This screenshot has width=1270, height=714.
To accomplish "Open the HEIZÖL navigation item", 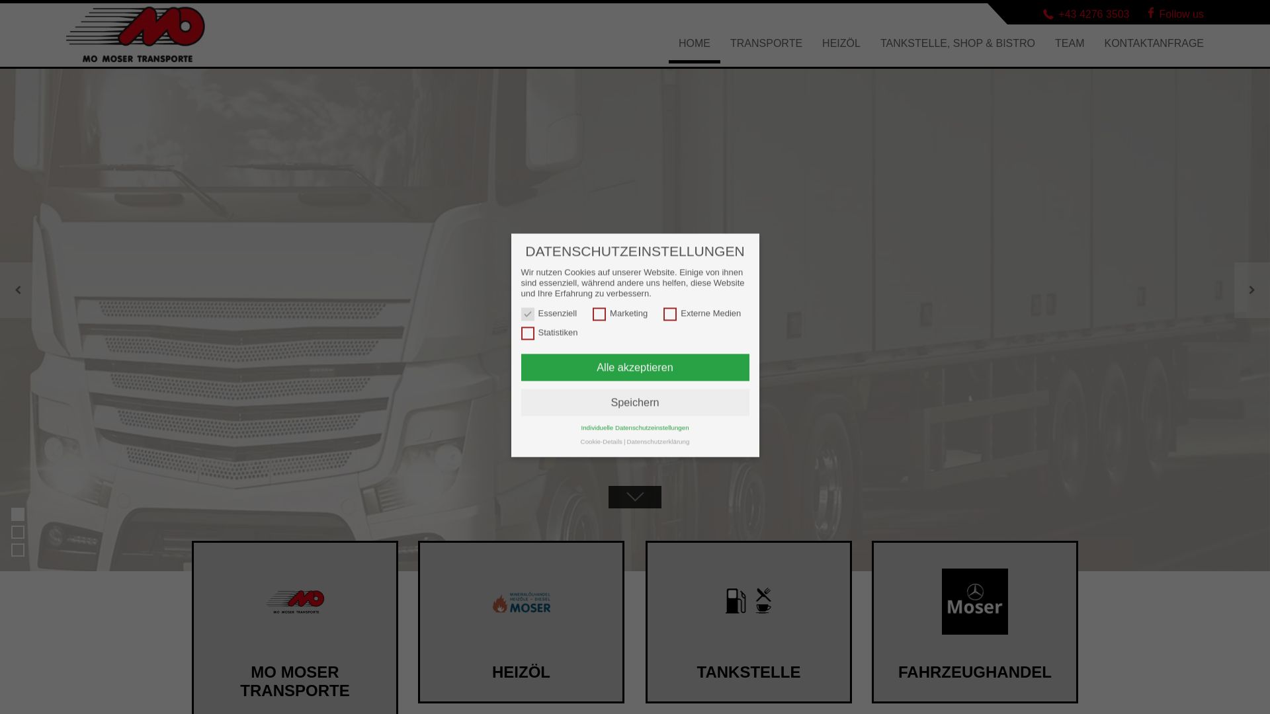I will pyautogui.click(x=841, y=44).
